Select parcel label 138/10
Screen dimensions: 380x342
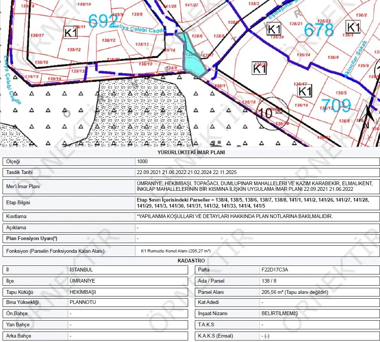click(x=145, y=64)
